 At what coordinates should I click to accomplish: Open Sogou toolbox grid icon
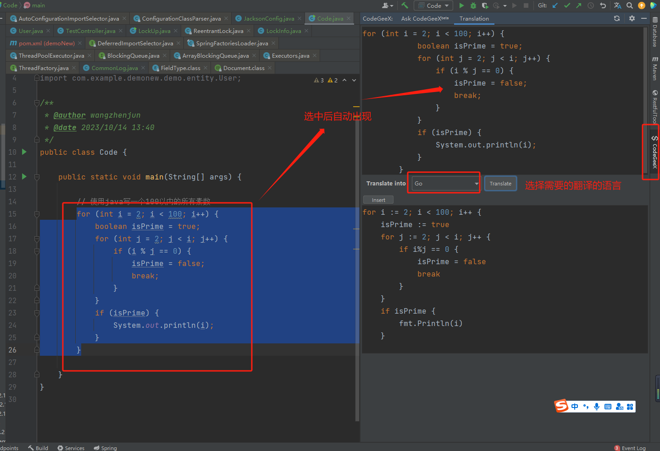tap(630, 407)
